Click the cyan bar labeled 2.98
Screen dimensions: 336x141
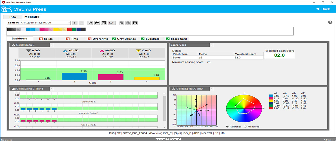click(x=75, y=76)
